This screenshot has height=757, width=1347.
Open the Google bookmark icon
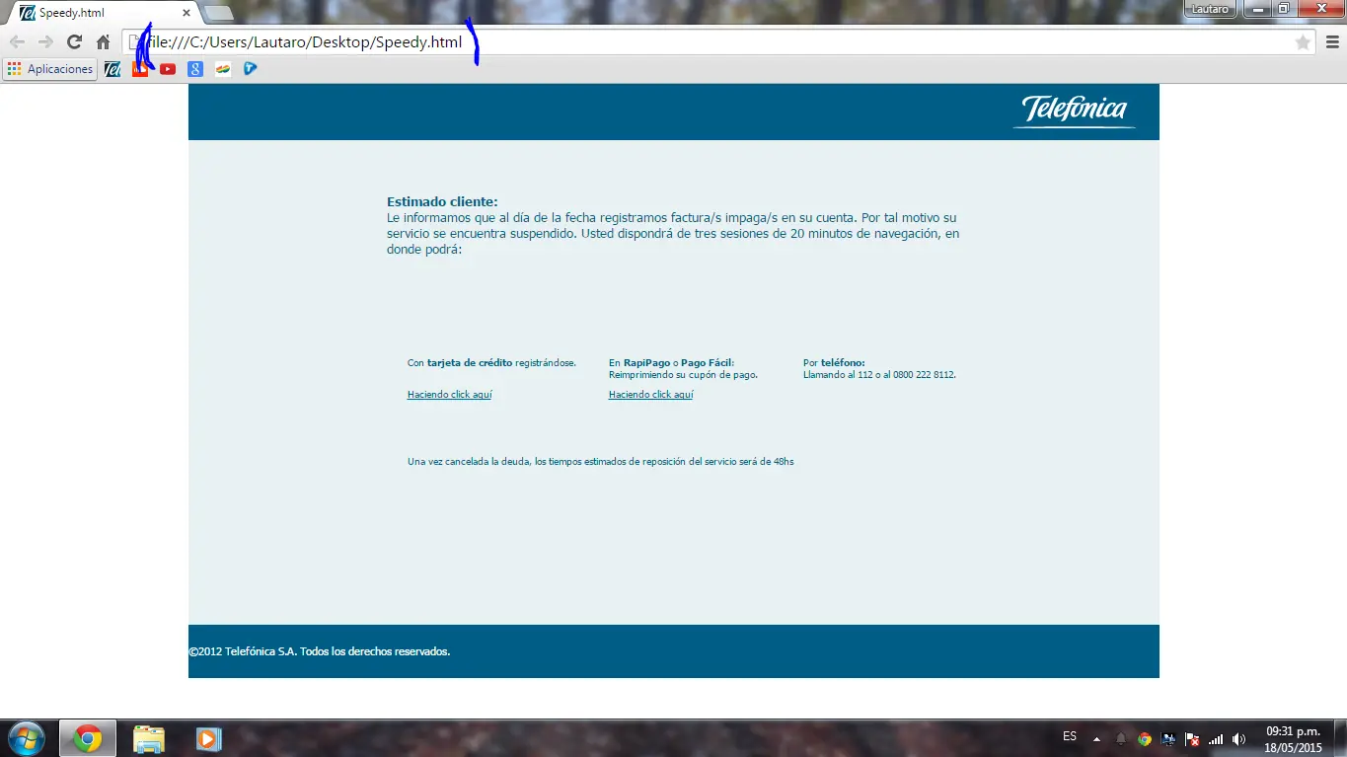click(x=195, y=69)
